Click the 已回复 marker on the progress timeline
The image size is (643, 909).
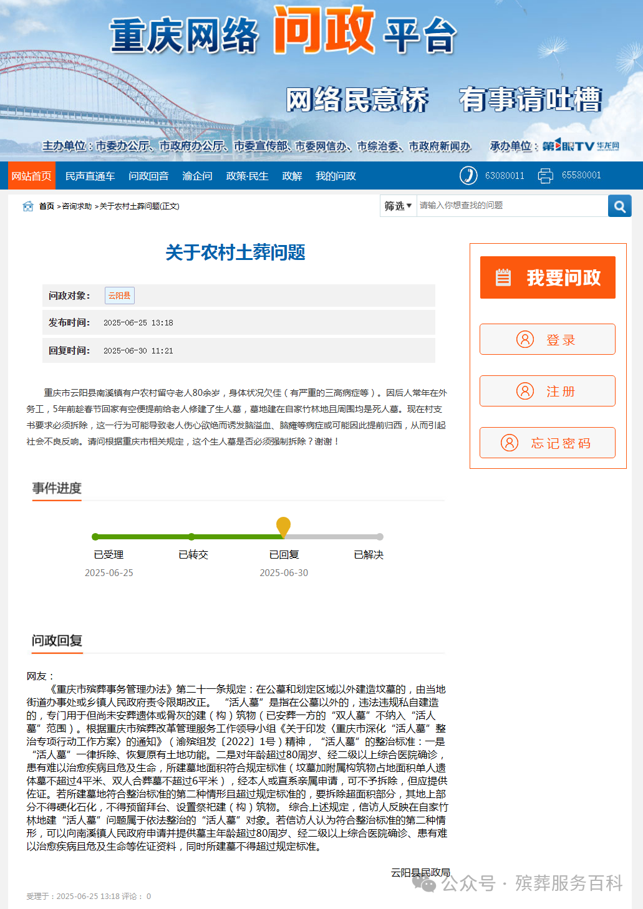coord(284,529)
